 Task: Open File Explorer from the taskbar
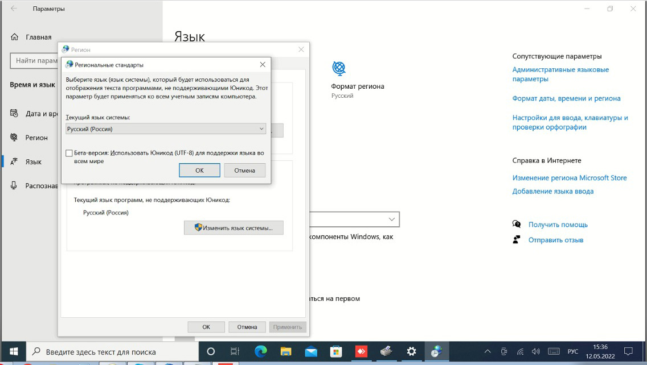point(285,351)
